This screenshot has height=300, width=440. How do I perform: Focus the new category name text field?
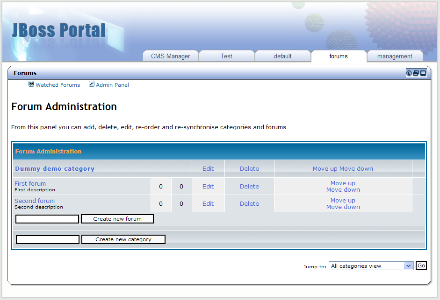pyautogui.click(x=48, y=239)
